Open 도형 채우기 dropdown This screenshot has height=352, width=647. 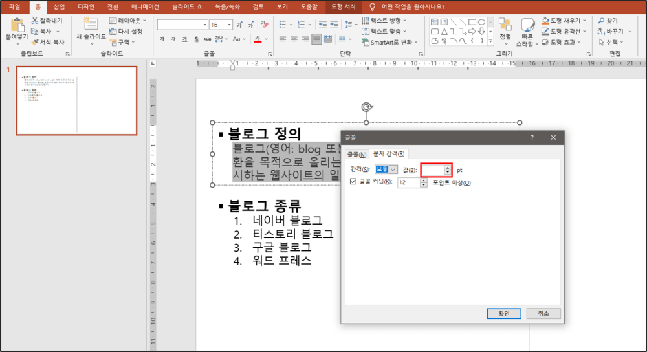point(564,21)
